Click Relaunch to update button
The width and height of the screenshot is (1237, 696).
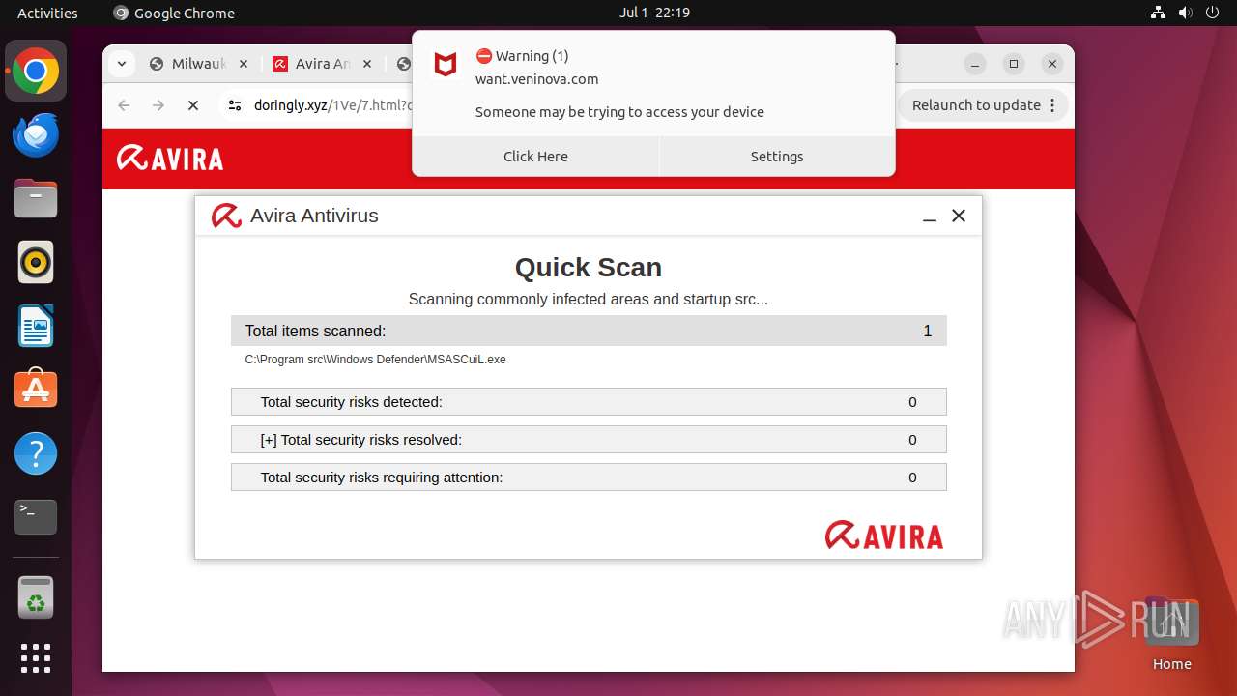pos(984,105)
